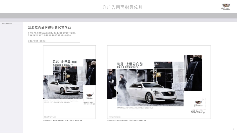Click the 1.45 英寸 logo size caption in the landscape ad
Image resolution: width=237 pixels, height=133 pixels.
tap(198, 112)
